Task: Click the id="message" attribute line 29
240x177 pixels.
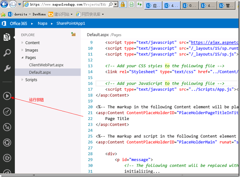Action: point(136,160)
